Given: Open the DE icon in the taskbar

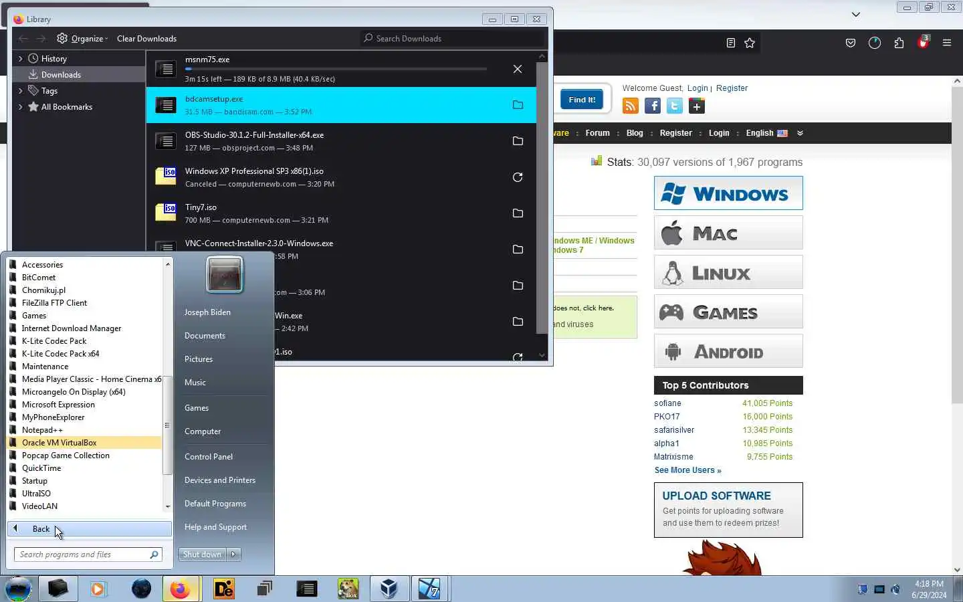Looking at the screenshot, I should tap(223, 589).
